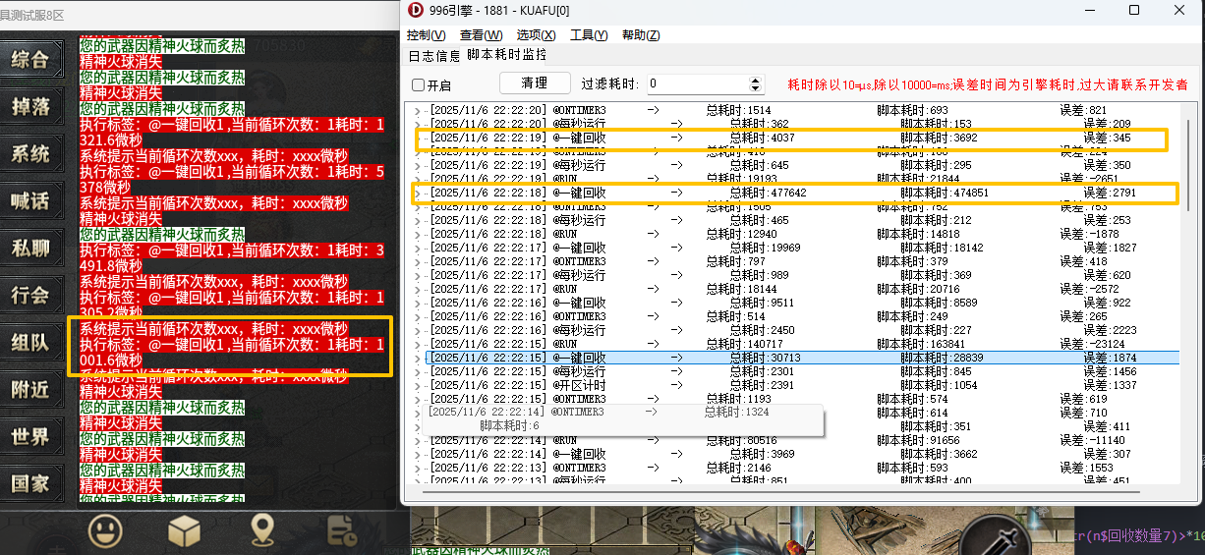
Task: Select the 世界 chat channel
Action: 30,437
